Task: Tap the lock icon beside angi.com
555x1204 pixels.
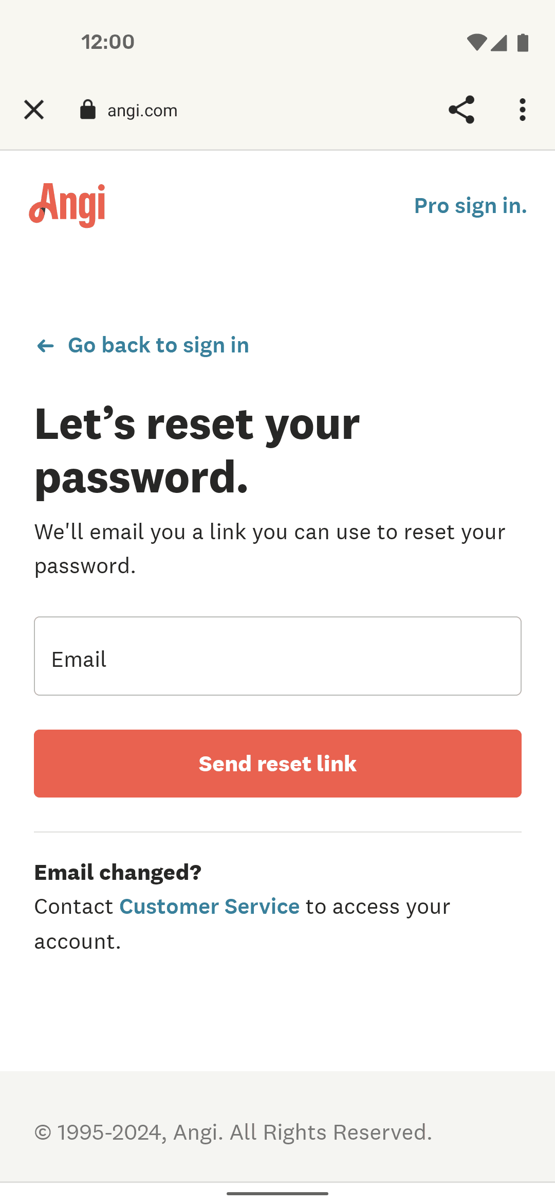Action: pos(88,110)
